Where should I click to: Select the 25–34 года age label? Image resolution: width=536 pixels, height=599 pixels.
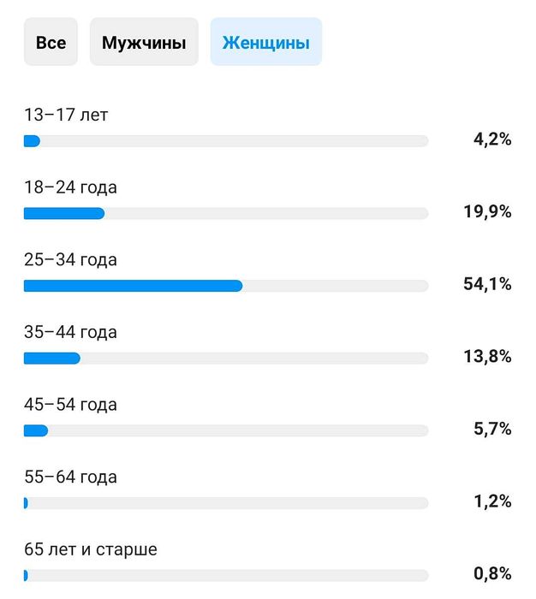(70, 260)
